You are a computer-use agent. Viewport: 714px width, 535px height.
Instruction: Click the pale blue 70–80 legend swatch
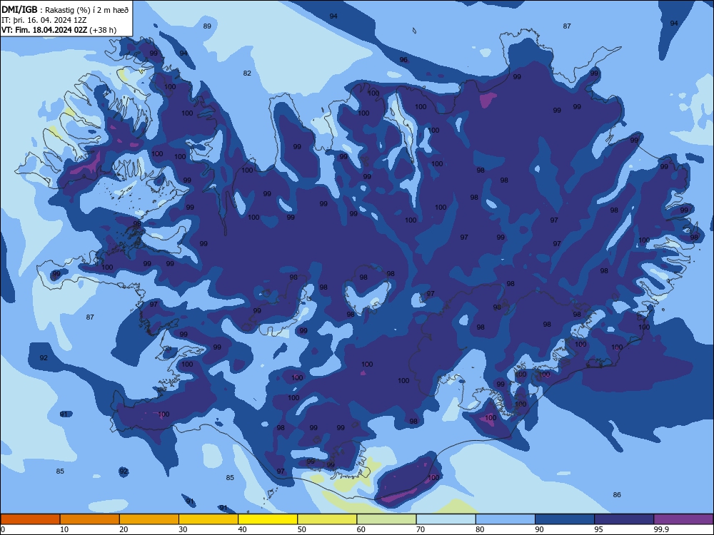[446, 519]
